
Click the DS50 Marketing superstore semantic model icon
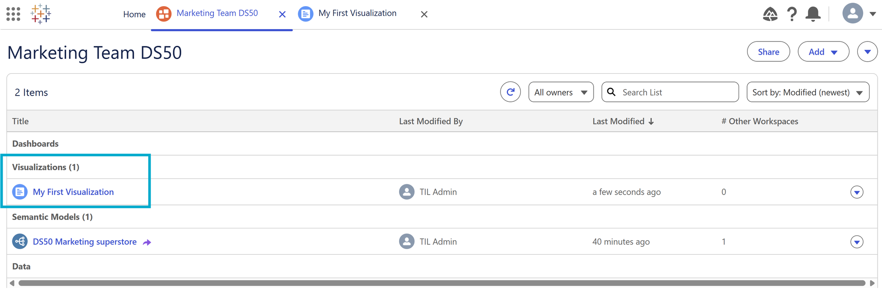(20, 242)
